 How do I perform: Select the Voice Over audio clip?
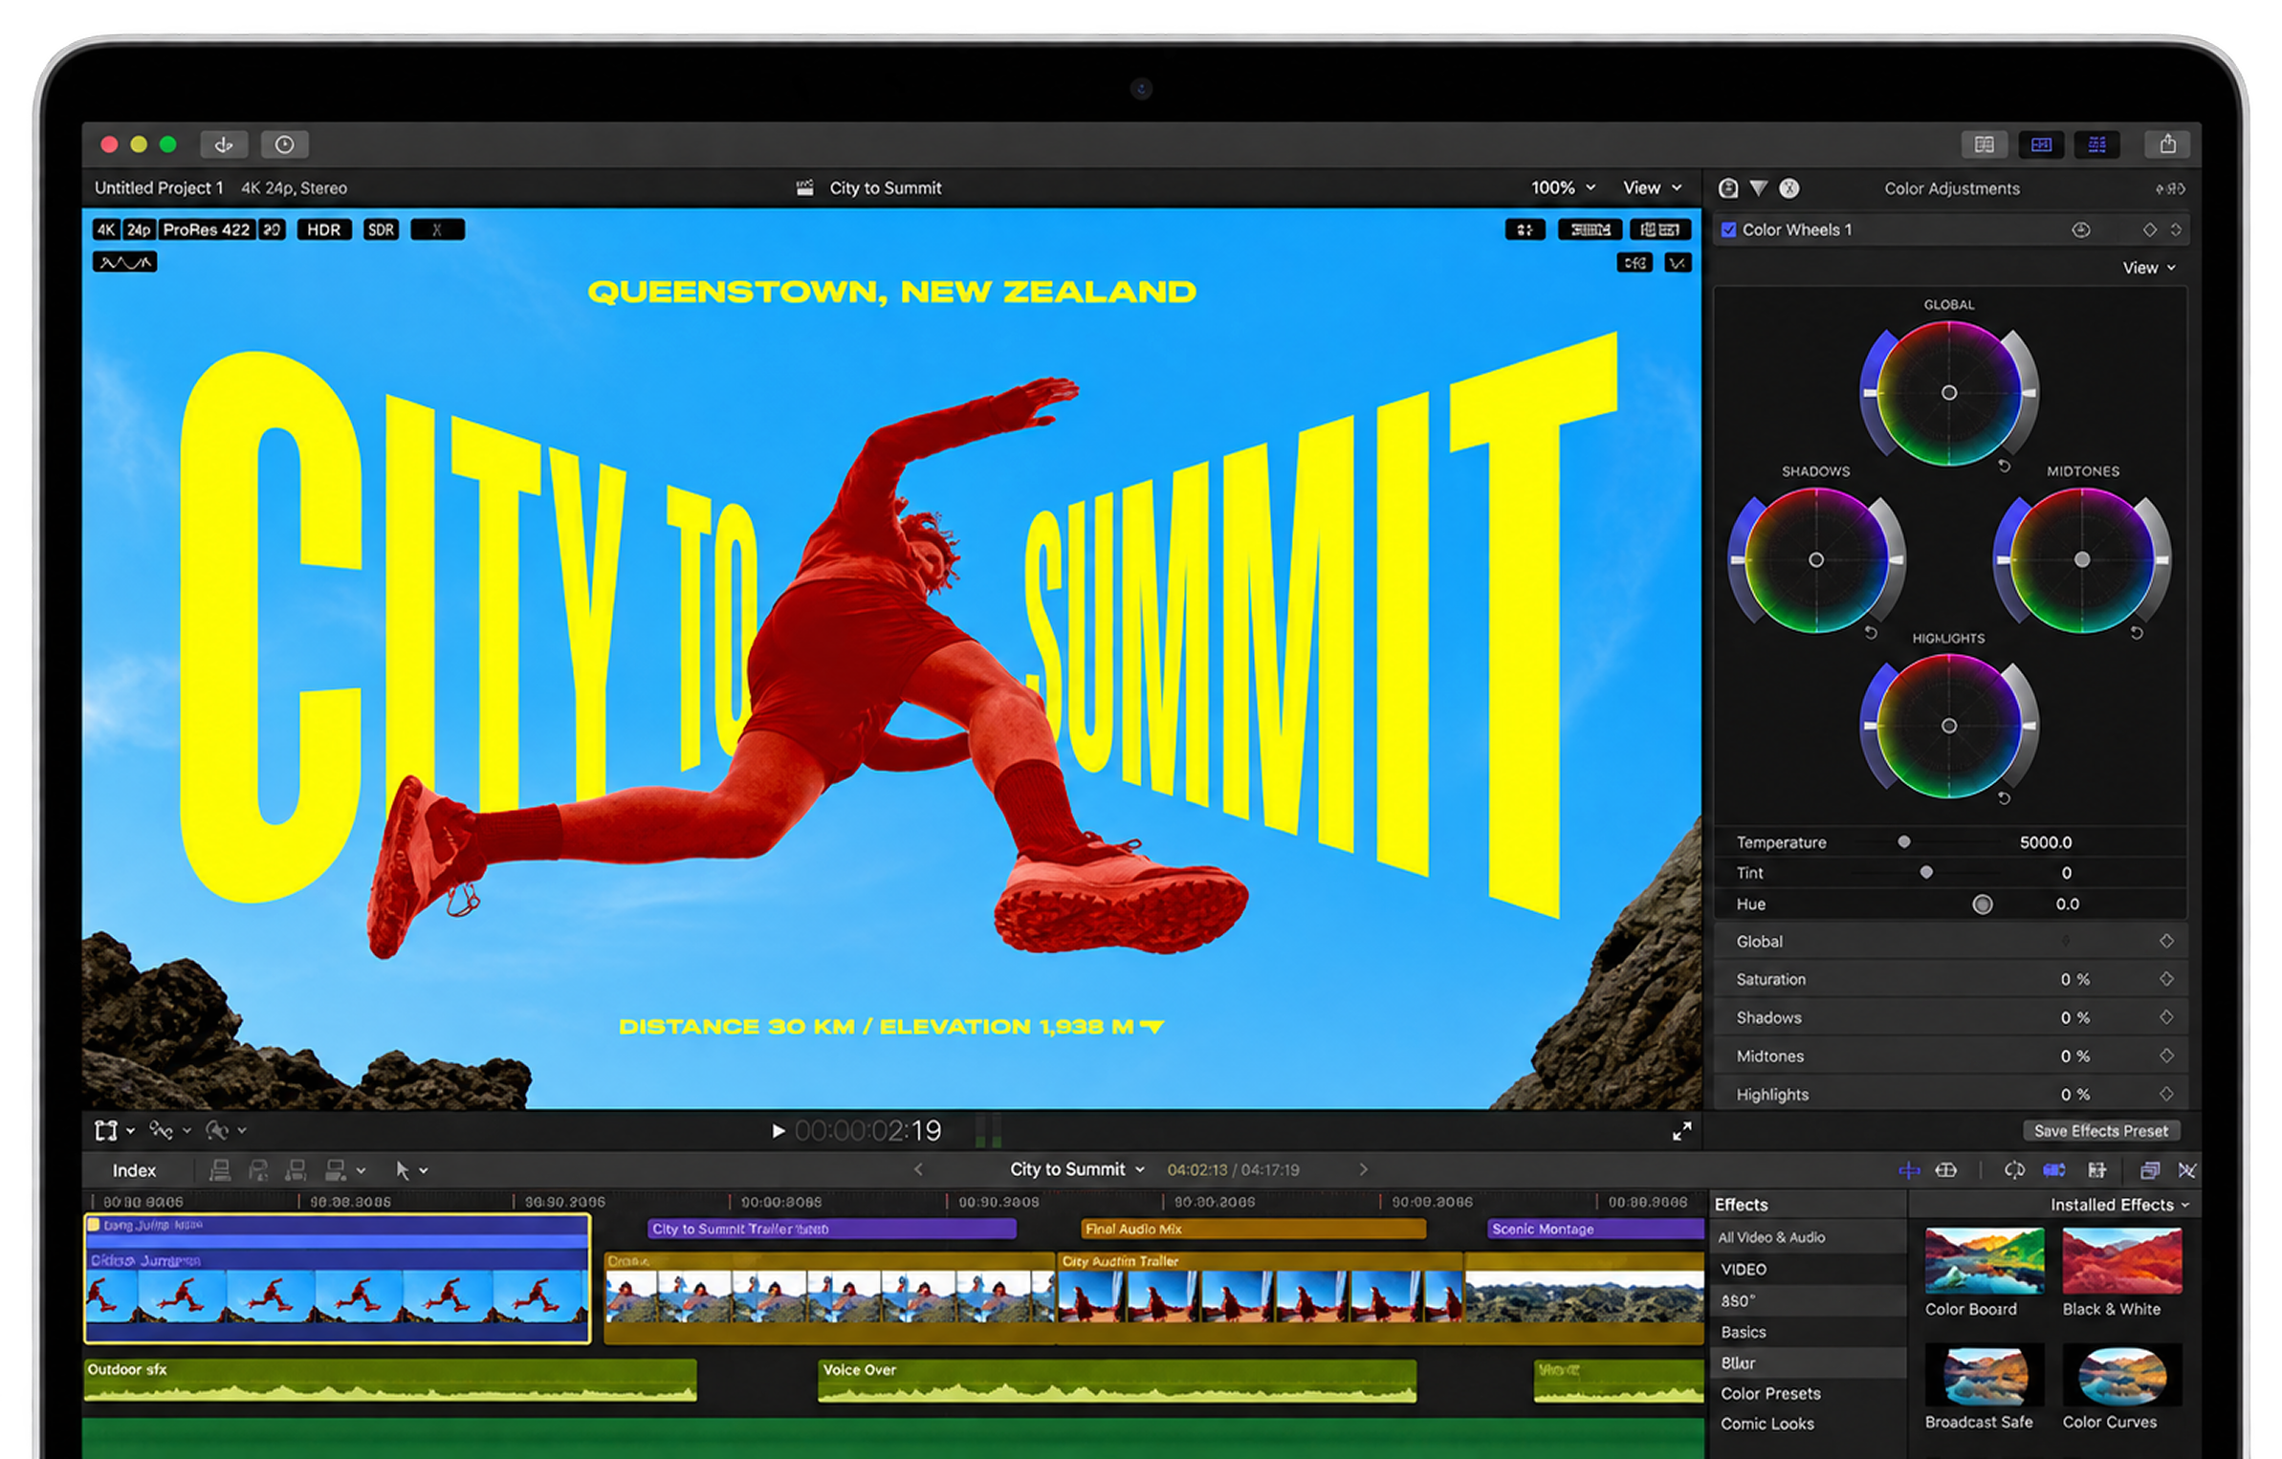(x=1115, y=1381)
